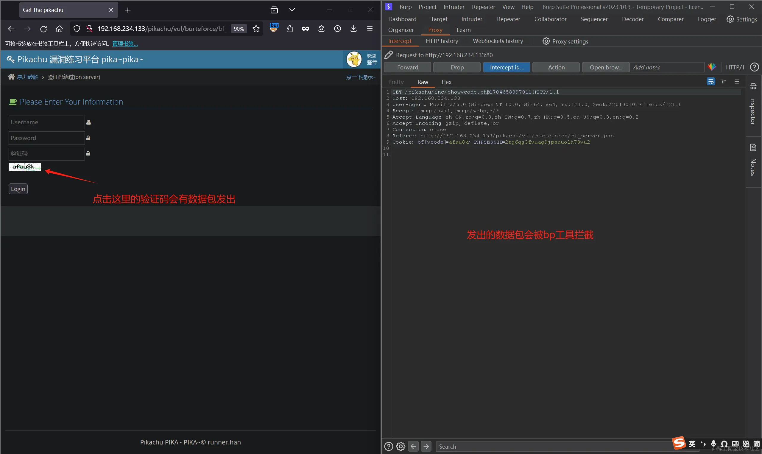Open Firefox hamburger application menu
The width and height of the screenshot is (762, 454).
[370, 29]
